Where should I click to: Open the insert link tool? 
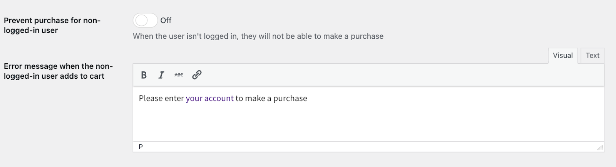197,75
